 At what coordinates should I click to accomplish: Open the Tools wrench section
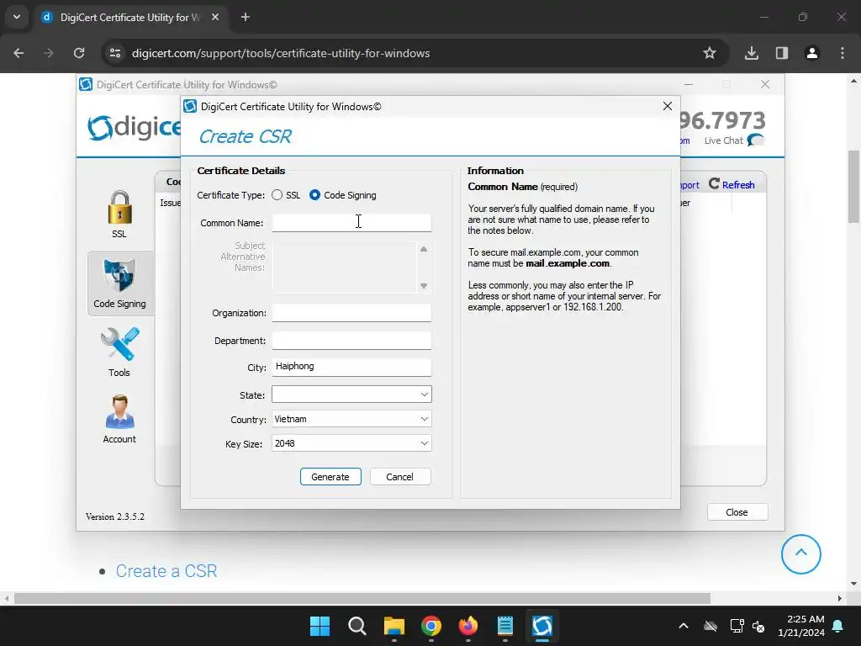coord(119,352)
